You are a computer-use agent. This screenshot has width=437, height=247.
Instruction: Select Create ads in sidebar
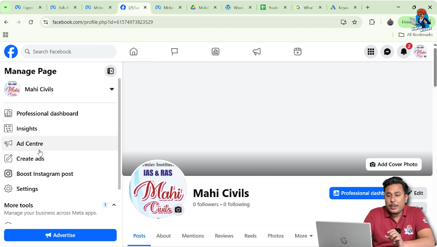59,158
